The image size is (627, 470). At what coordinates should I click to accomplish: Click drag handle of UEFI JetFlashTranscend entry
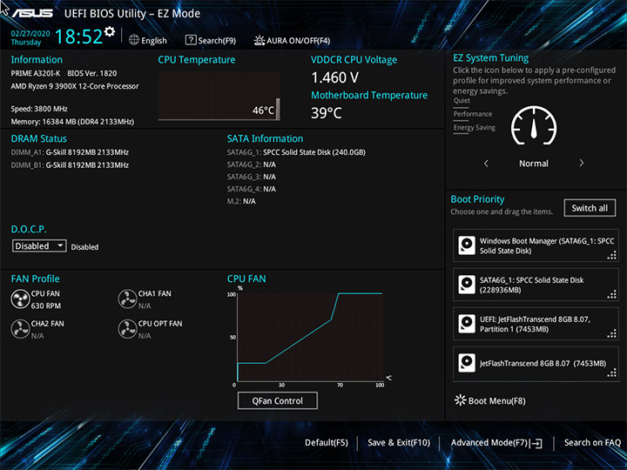point(612,334)
